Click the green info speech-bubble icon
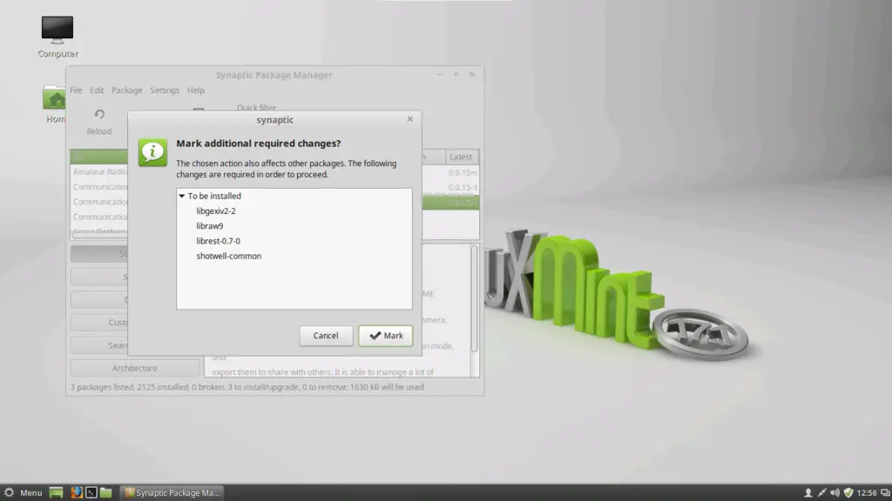Viewport: 892px width, 501px height. point(152,152)
